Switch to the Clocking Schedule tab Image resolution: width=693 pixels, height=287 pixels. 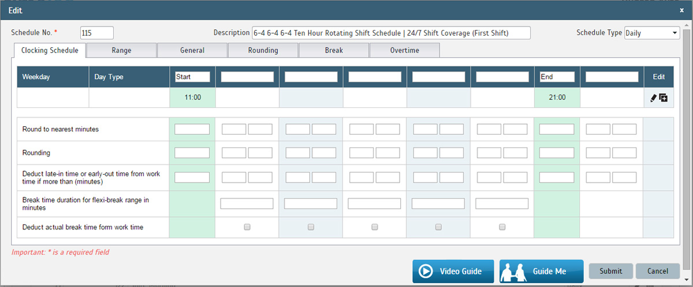click(x=50, y=50)
